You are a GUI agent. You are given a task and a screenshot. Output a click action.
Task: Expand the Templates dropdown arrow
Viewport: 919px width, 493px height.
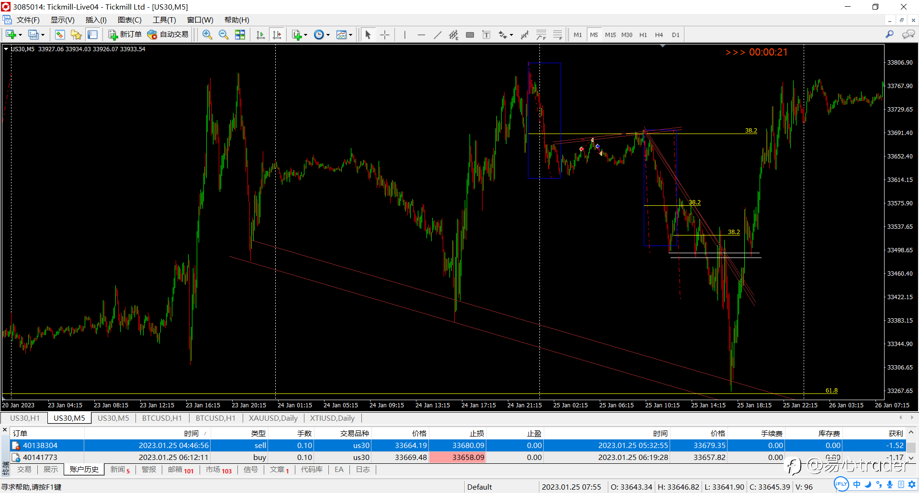350,34
